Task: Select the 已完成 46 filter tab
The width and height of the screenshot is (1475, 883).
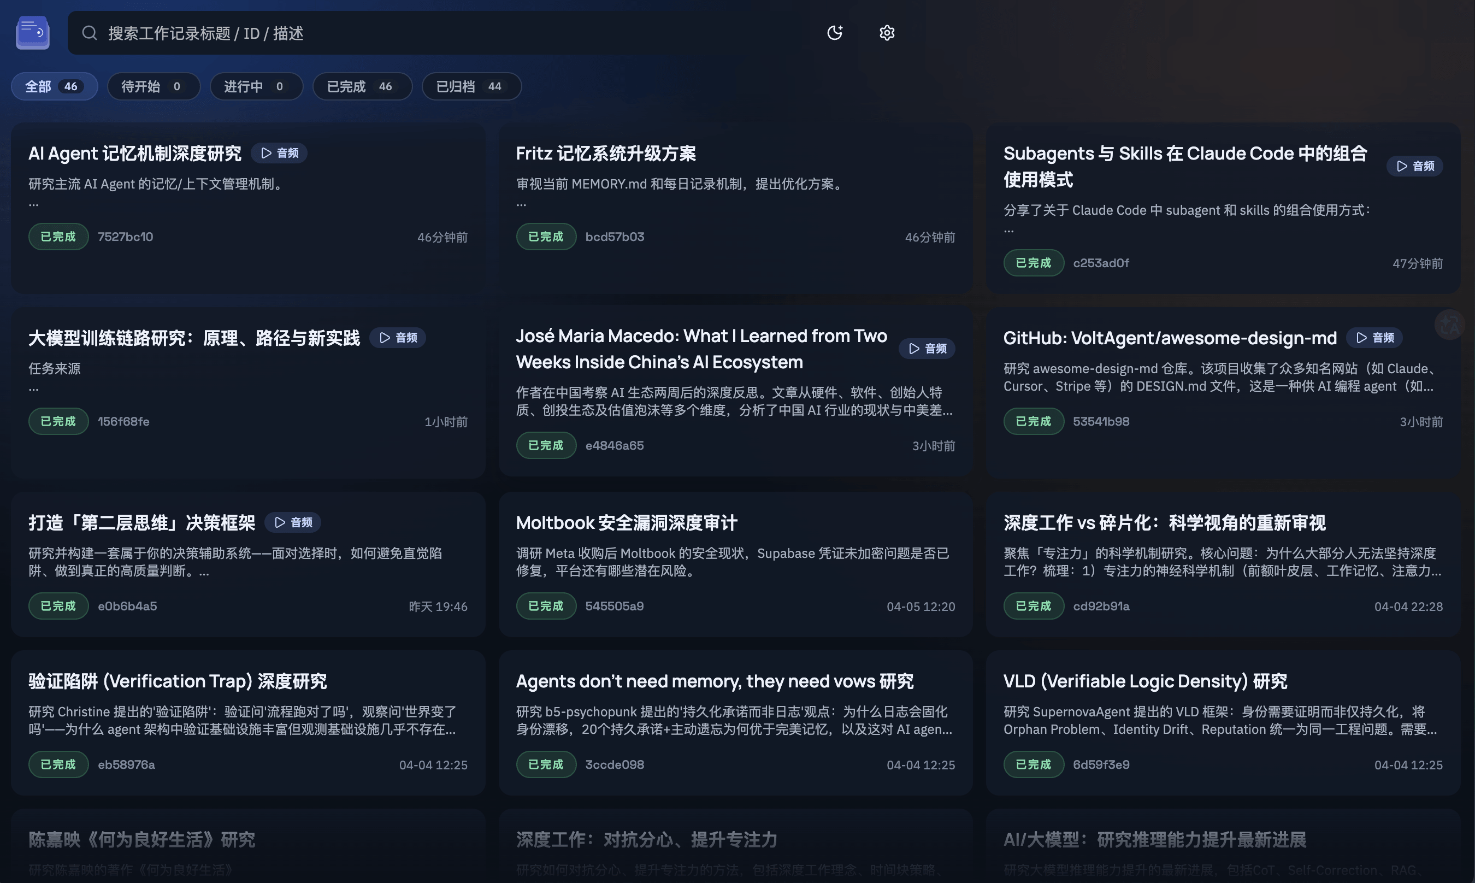Action: pyautogui.click(x=362, y=86)
